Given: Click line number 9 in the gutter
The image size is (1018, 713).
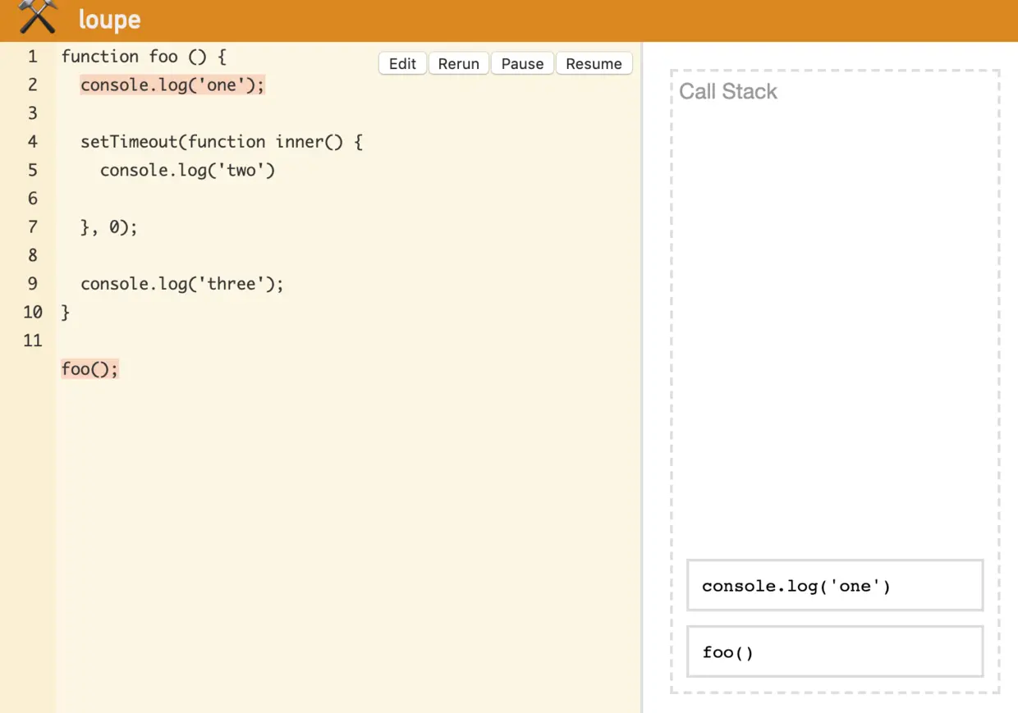Looking at the screenshot, I should (33, 284).
